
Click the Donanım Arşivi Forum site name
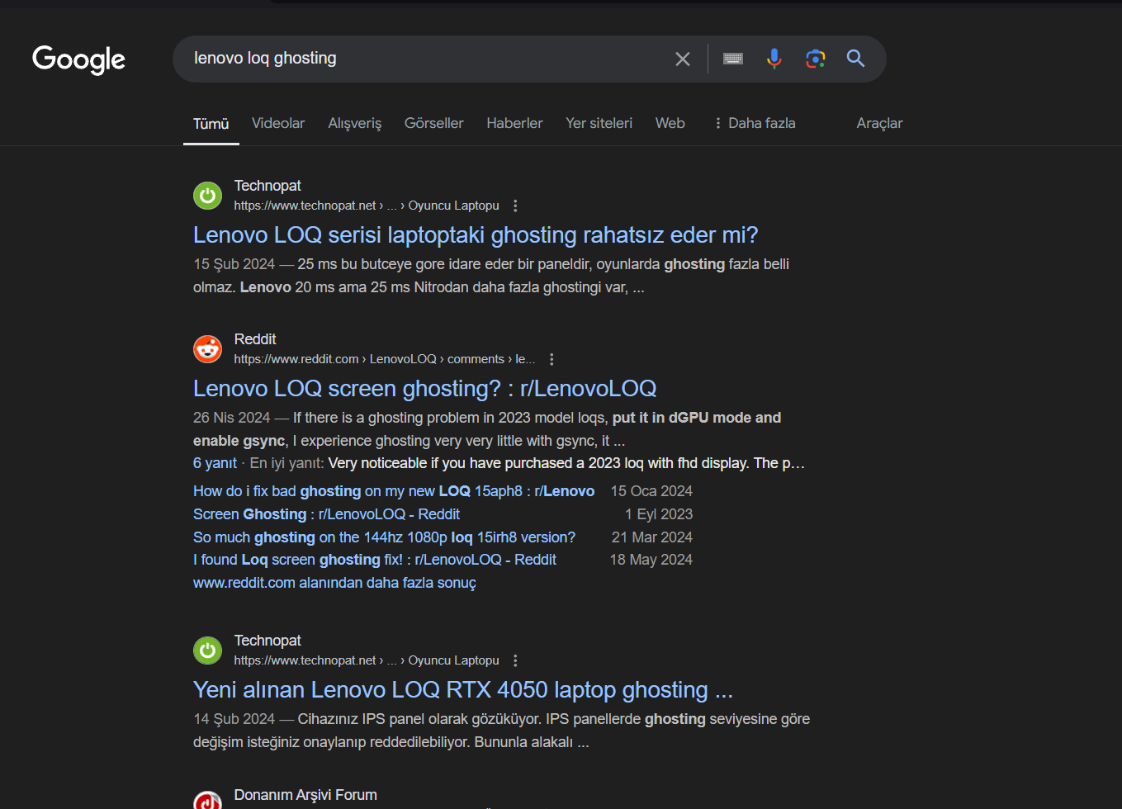(305, 795)
